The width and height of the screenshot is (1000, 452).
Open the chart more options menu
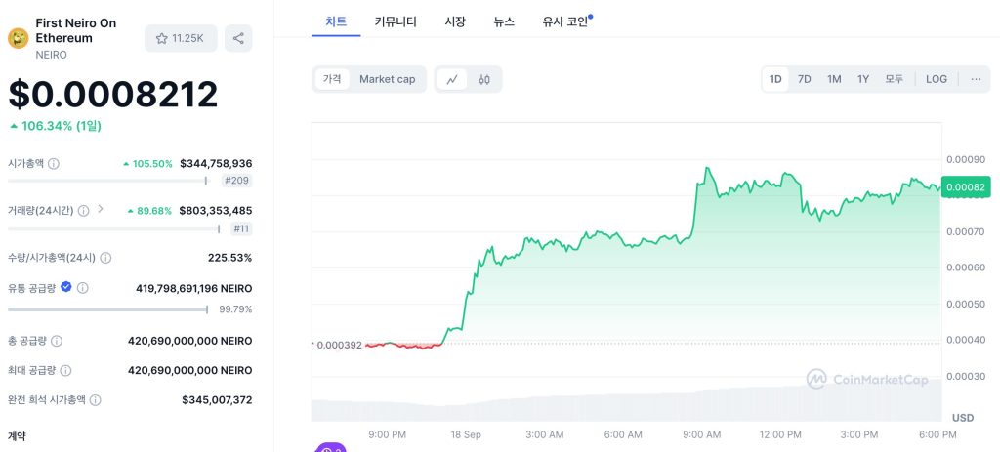(x=976, y=79)
